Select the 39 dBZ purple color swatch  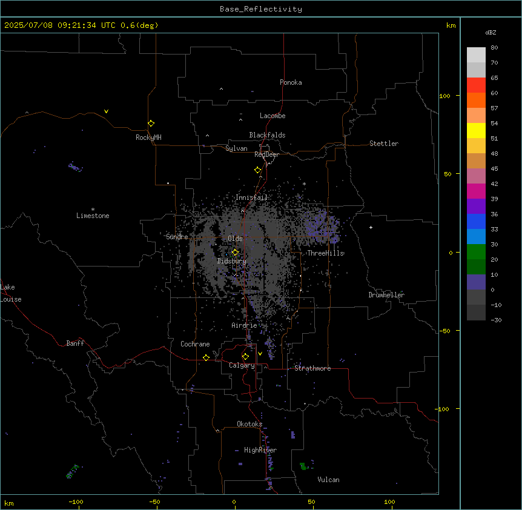point(476,206)
